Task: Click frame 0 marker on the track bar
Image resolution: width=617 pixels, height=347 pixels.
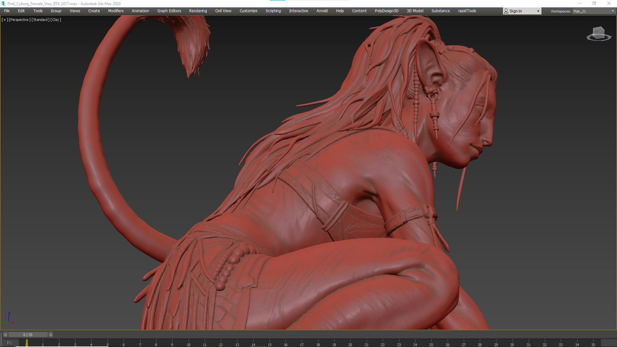Action: coord(27,343)
